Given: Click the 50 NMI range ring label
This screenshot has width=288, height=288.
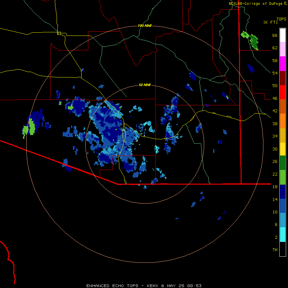Looking at the screenshot, I should pos(145,85).
